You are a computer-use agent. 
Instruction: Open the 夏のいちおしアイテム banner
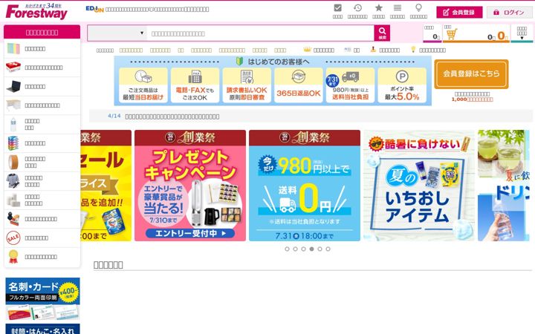(x=419, y=186)
